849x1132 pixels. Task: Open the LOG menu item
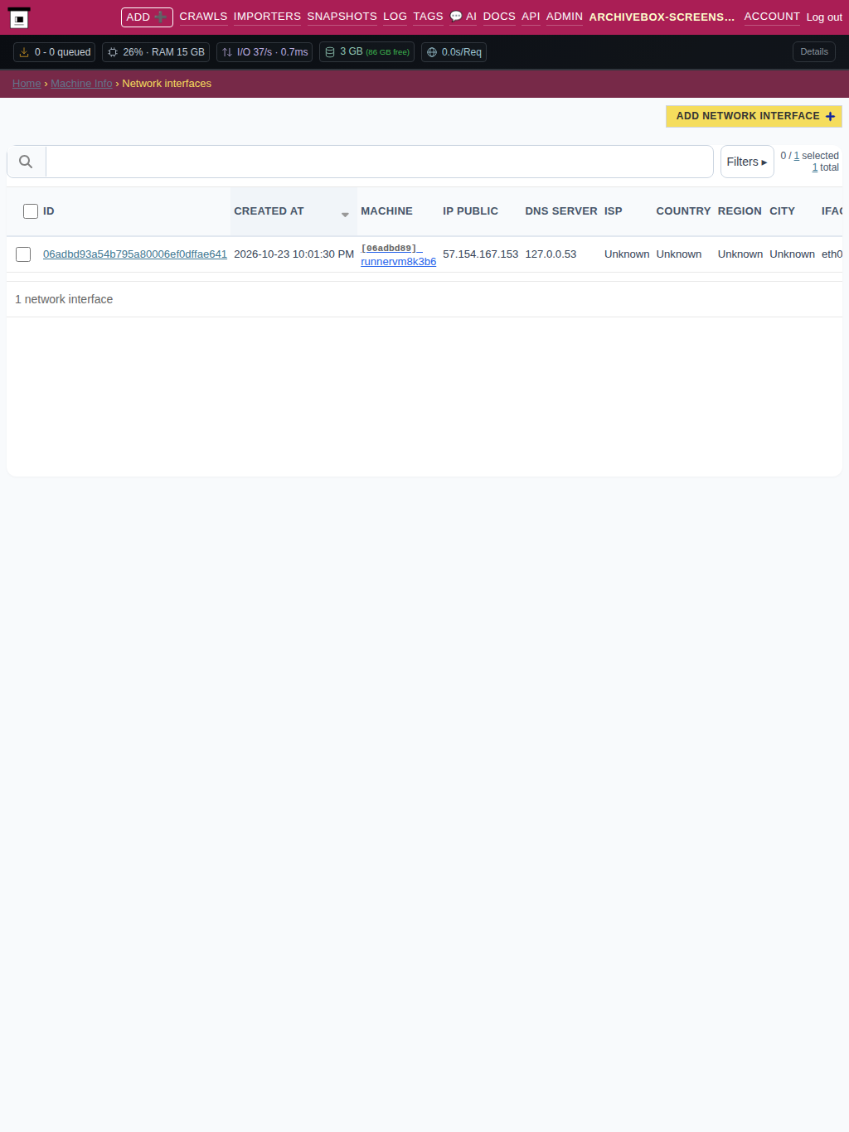[395, 17]
